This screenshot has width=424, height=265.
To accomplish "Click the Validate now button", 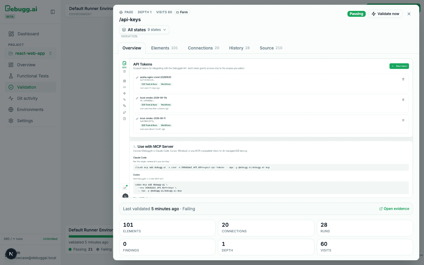I will (x=385, y=14).
